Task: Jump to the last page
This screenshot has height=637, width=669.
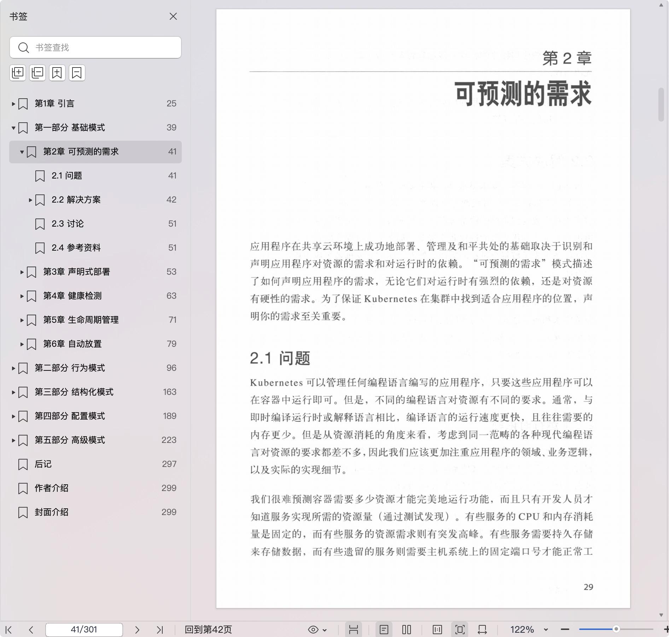Action: point(160,630)
